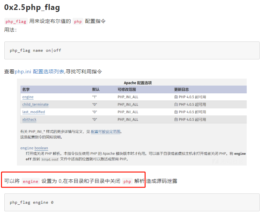Click the httpd.conf inline code
The image size is (262, 216).
(x=50, y=159)
